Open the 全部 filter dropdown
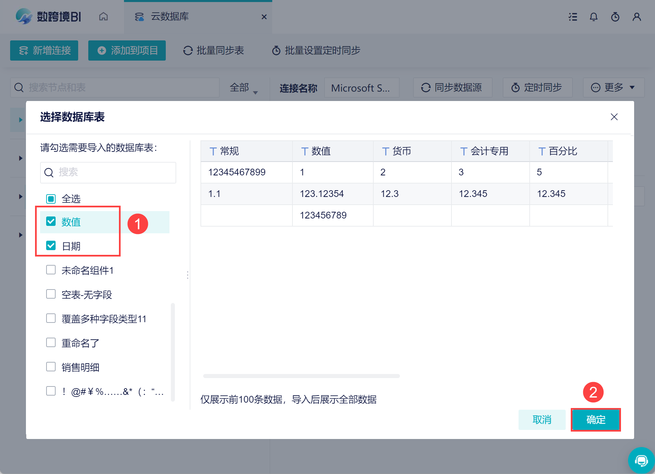The height and width of the screenshot is (474, 655). [243, 88]
